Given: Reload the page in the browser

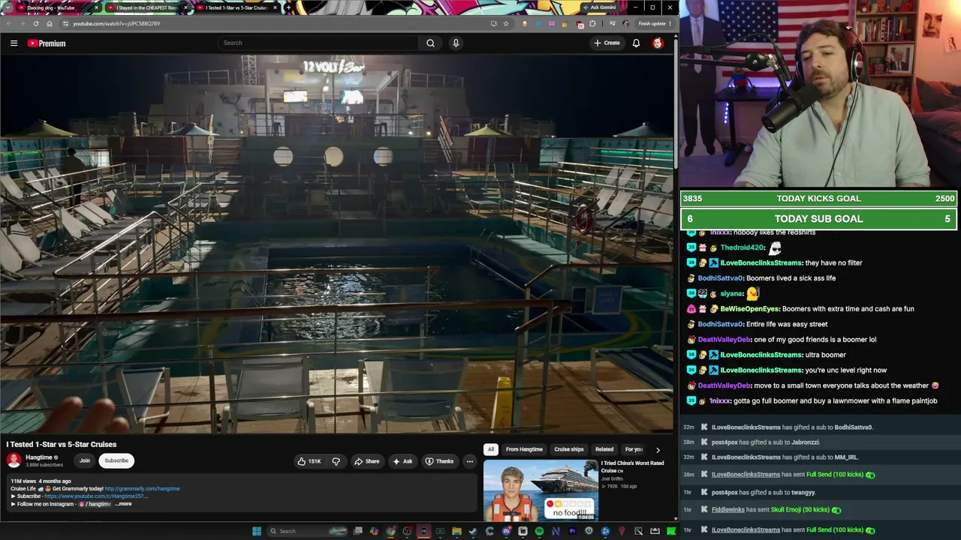Looking at the screenshot, I should [35, 23].
